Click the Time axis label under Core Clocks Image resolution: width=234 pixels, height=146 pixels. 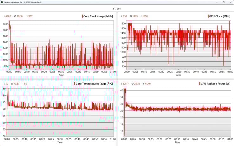pyautogui.click(x=61, y=75)
